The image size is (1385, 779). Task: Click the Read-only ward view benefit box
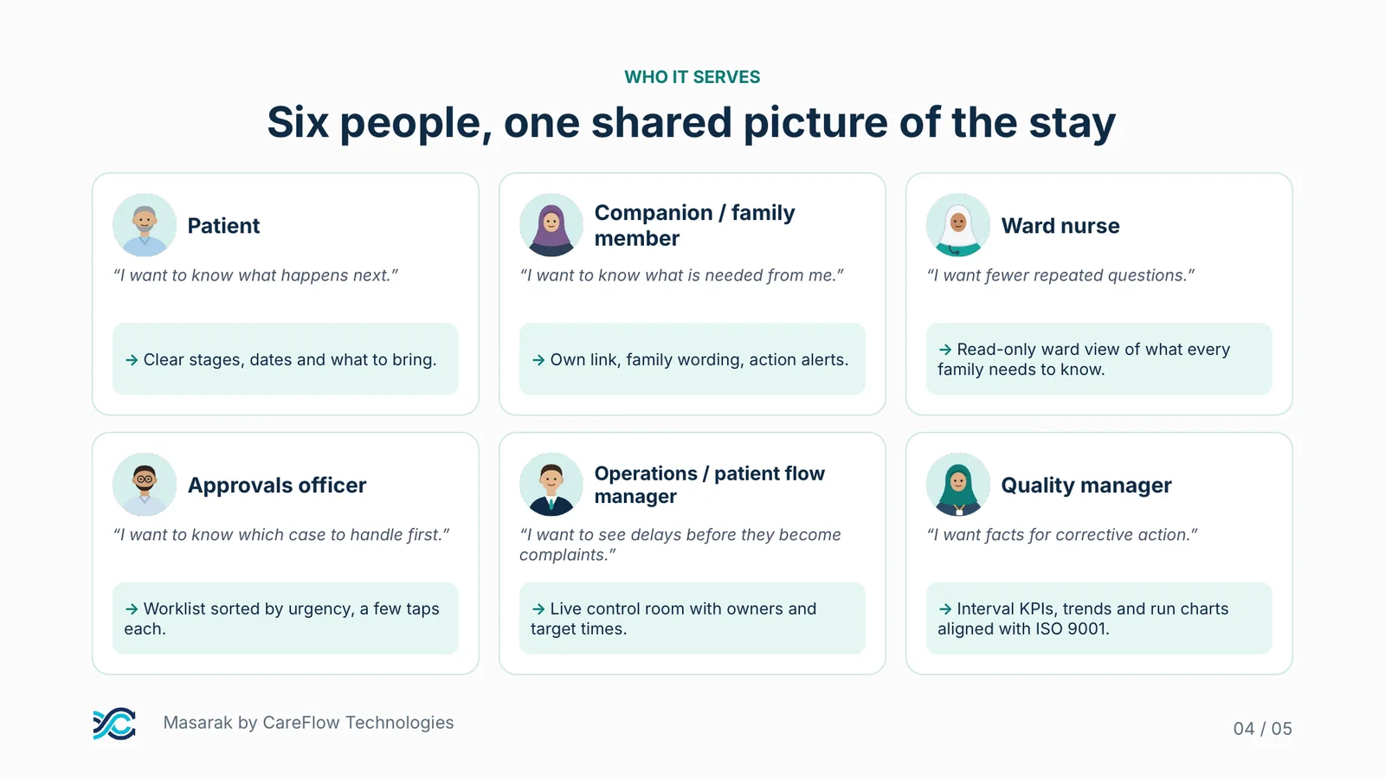click(x=1099, y=358)
